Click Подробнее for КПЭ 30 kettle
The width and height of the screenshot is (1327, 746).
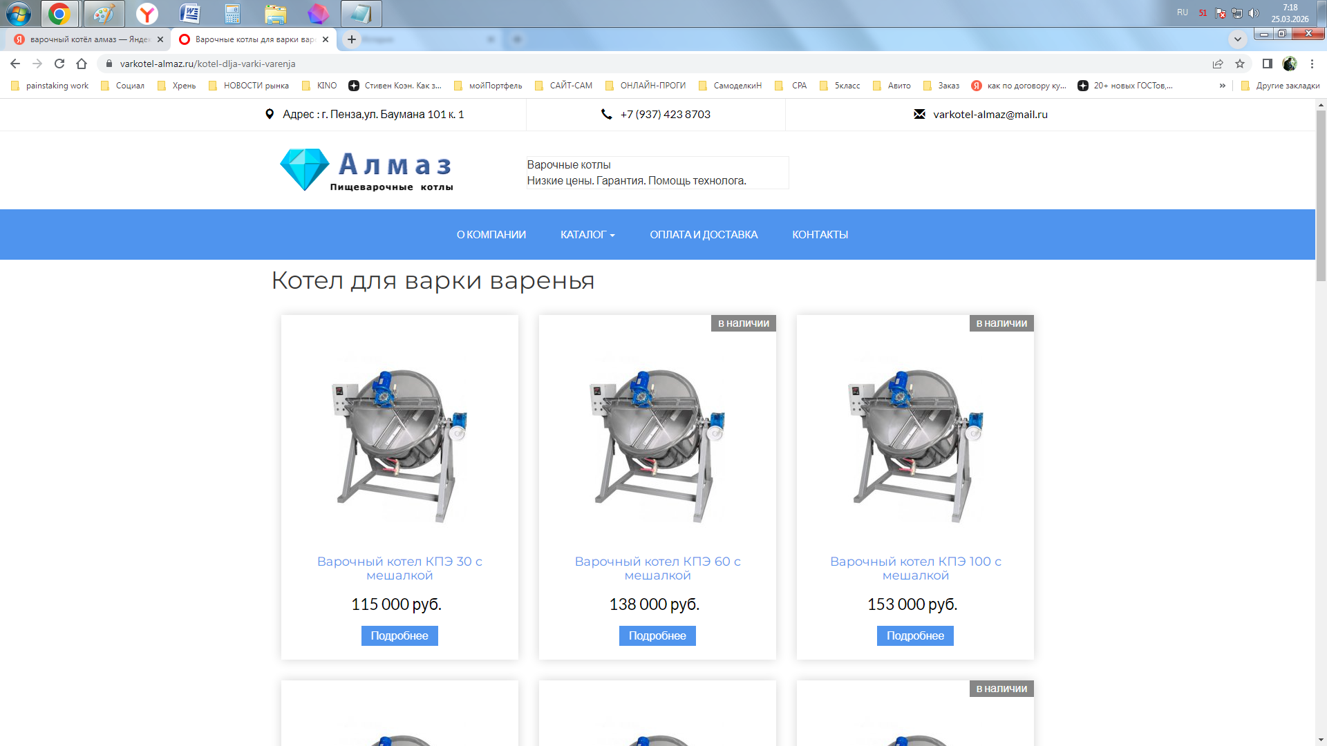[399, 635]
